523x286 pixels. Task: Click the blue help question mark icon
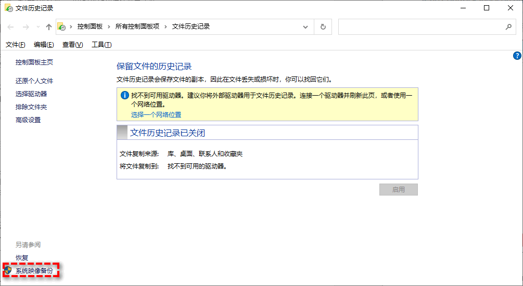coord(517,56)
